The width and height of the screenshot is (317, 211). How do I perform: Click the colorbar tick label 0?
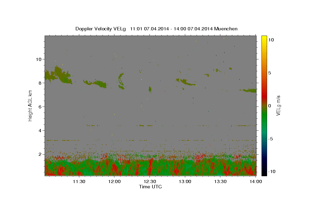[x=270, y=106]
